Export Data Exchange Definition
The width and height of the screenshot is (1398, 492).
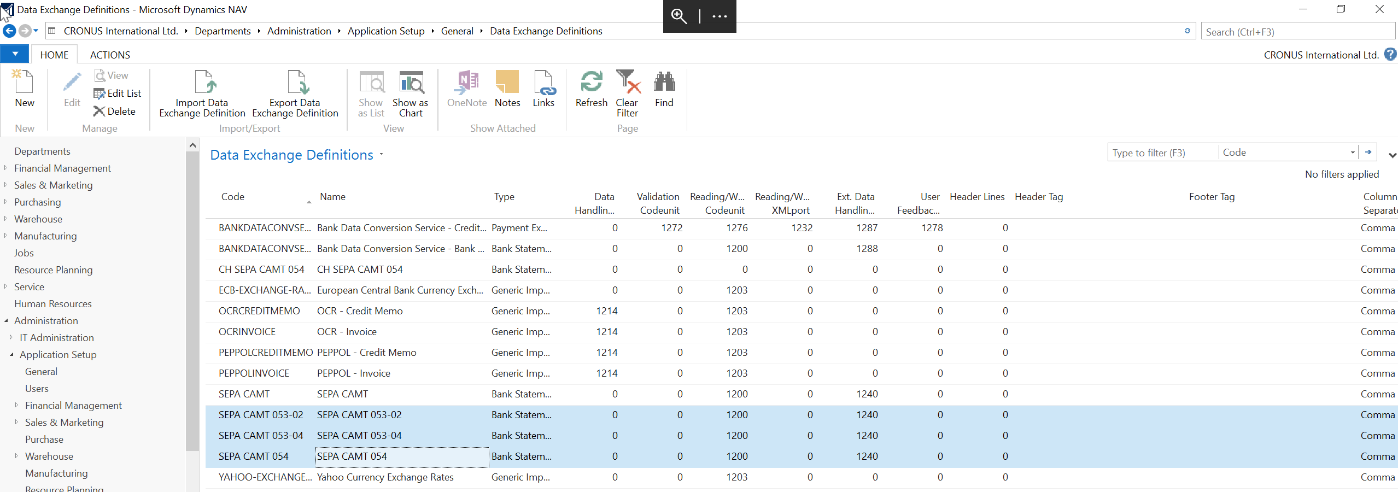pos(295,94)
